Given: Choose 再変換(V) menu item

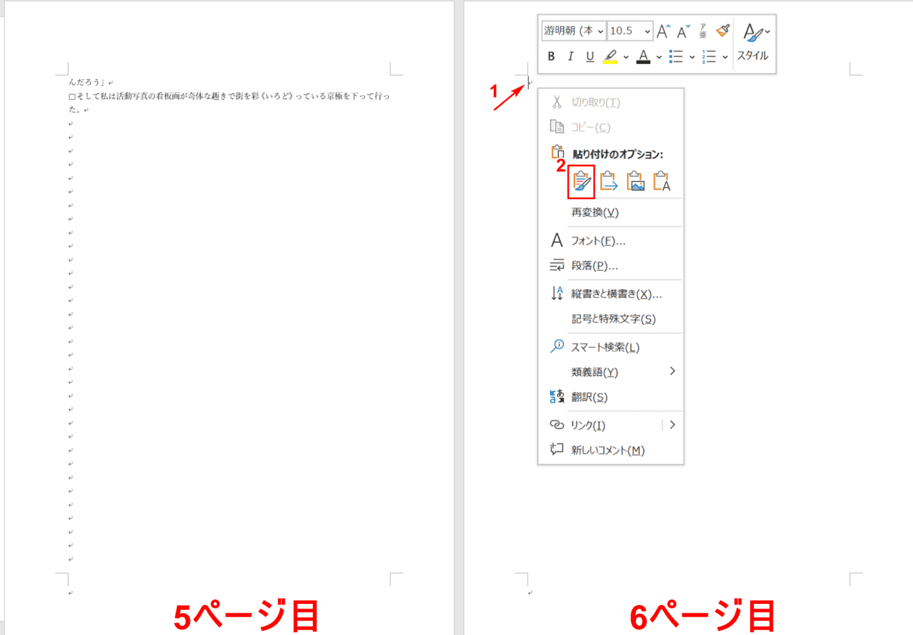Looking at the screenshot, I should [611, 212].
